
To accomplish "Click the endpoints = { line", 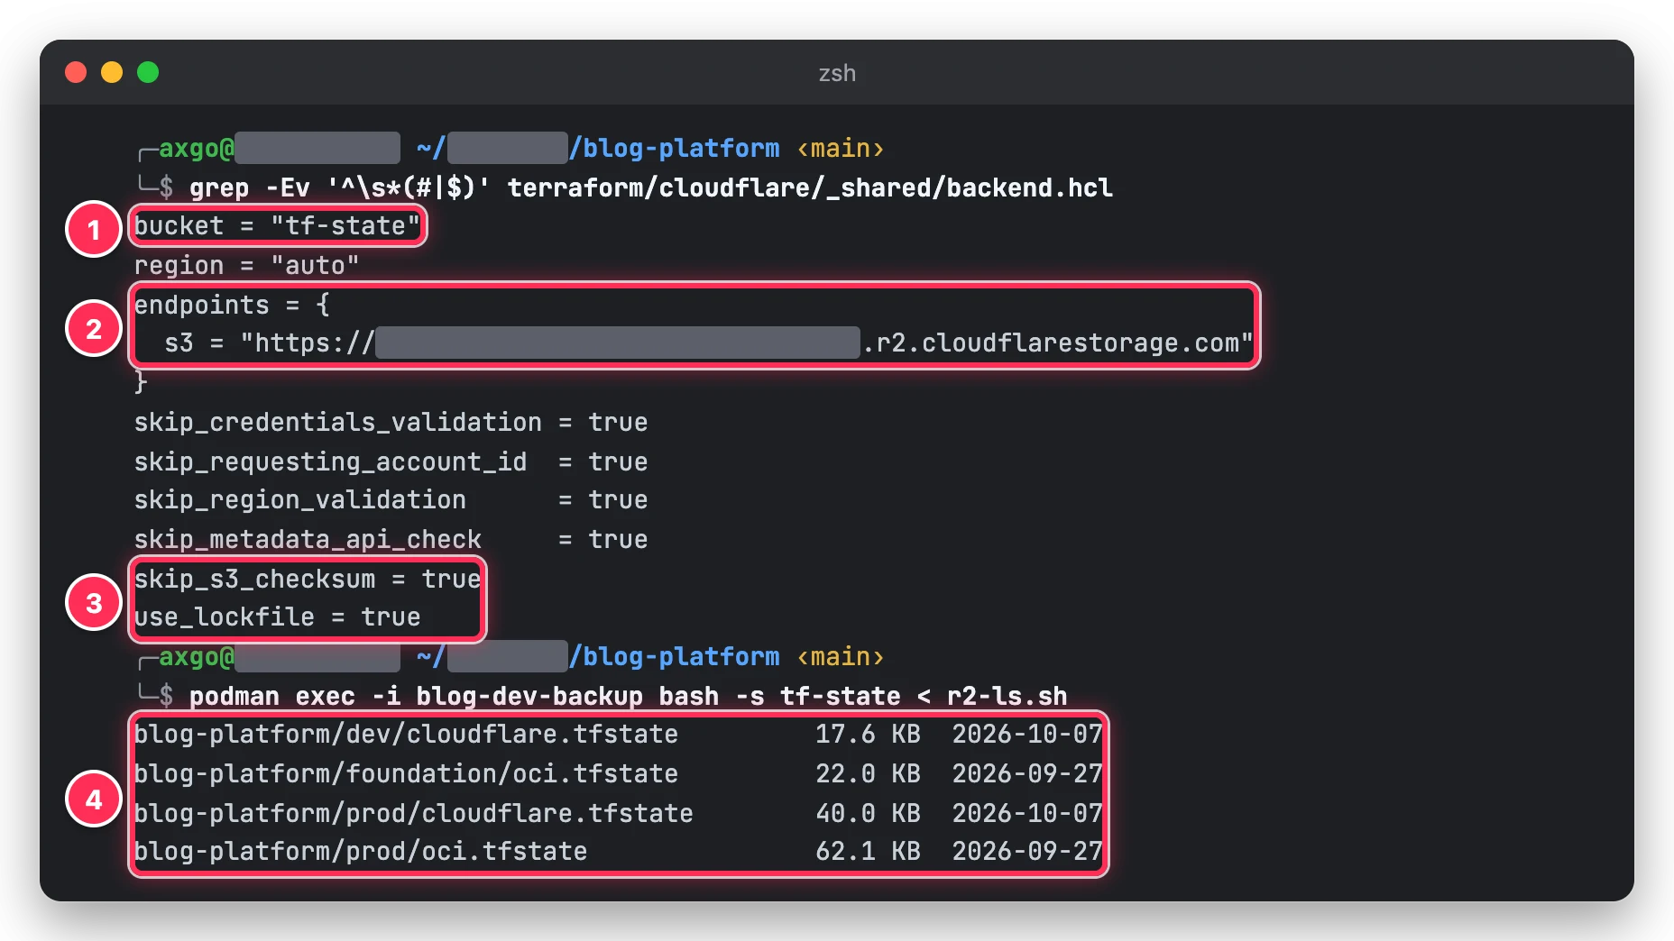I will pos(232,305).
